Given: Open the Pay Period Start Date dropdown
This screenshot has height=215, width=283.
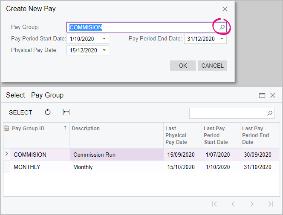Looking at the screenshot, I should point(104,39).
